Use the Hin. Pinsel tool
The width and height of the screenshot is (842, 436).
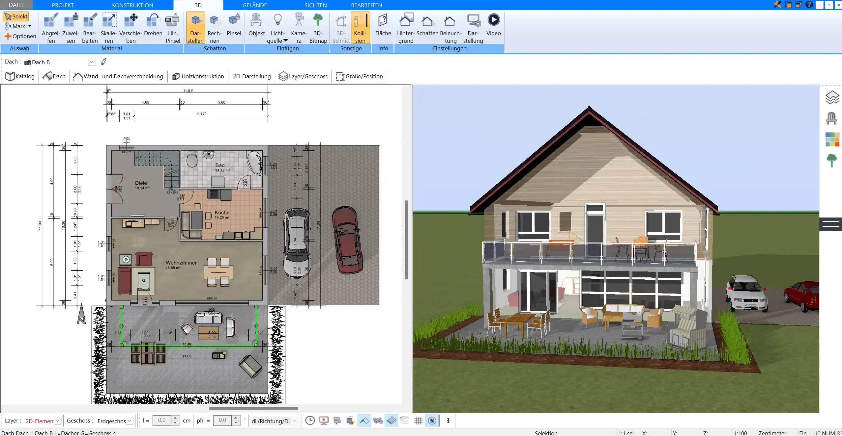173,28
